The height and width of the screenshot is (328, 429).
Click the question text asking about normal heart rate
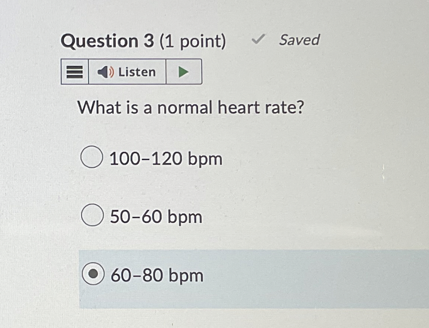[x=192, y=107]
